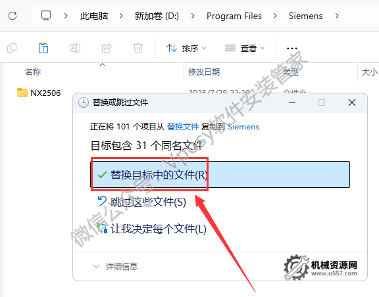The width and height of the screenshot is (379, 297).
Task: Go to Program Files in breadcrumb
Action: (234, 16)
